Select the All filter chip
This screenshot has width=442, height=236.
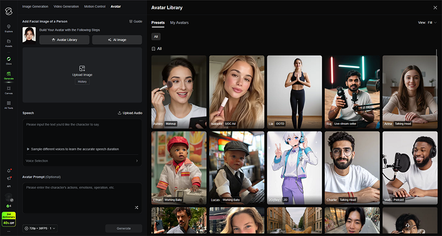coord(156,37)
